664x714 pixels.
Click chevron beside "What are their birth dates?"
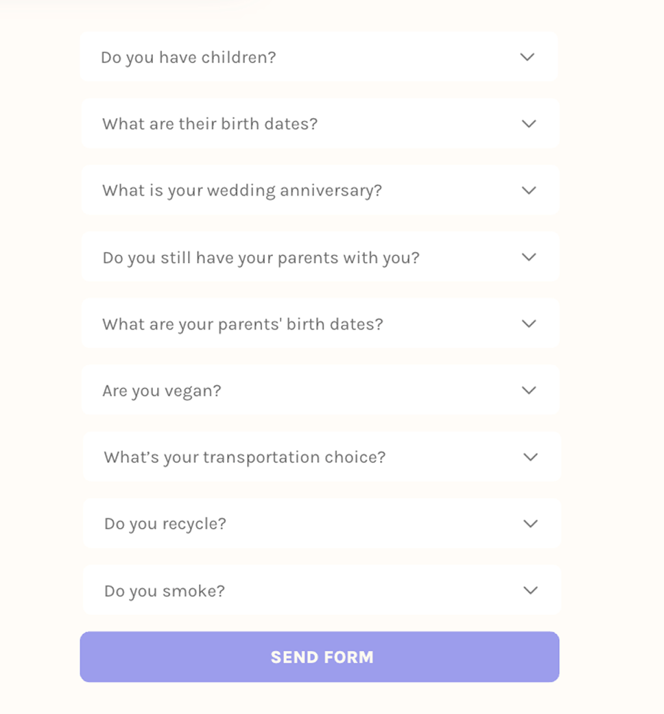pyautogui.click(x=528, y=124)
